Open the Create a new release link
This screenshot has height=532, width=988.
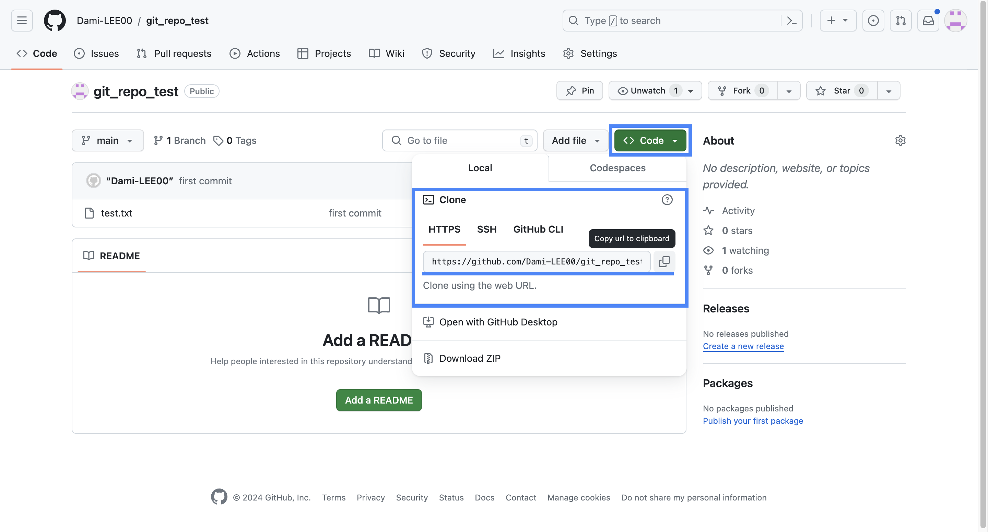point(743,346)
